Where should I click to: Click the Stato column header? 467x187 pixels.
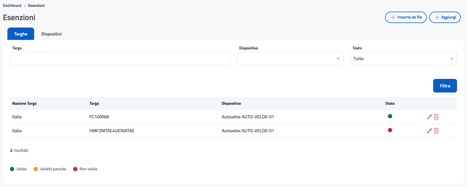[x=390, y=104]
